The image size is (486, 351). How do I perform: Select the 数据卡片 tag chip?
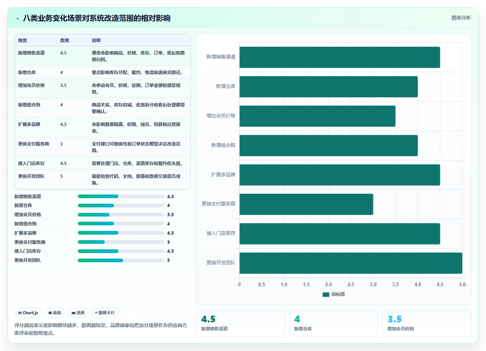coord(105,313)
